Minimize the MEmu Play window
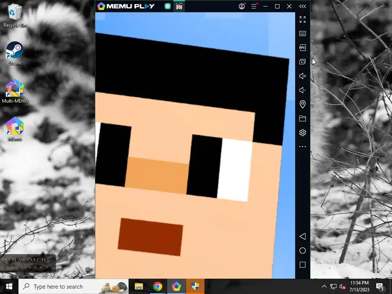This screenshot has width=392, height=294. tap(266, 6)
